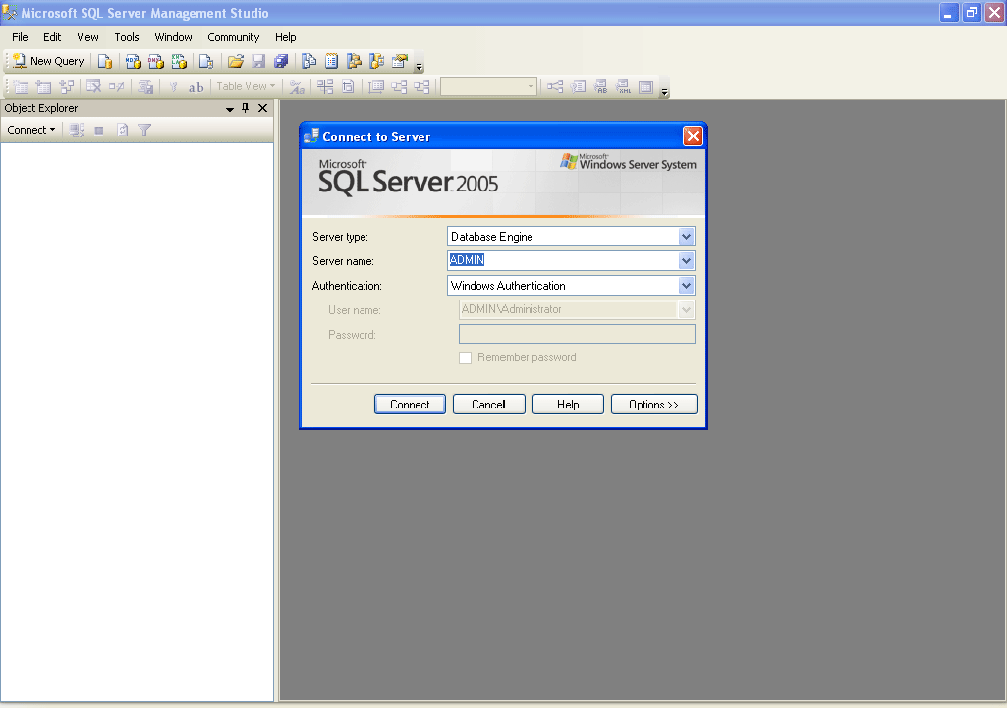Click the Object Explorer Filter icon
Viewport: 1007px width, 708px height.
(144, 130)
